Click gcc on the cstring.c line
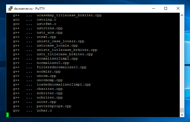Viewport: 190px width, 122px height. pos(16,20)
